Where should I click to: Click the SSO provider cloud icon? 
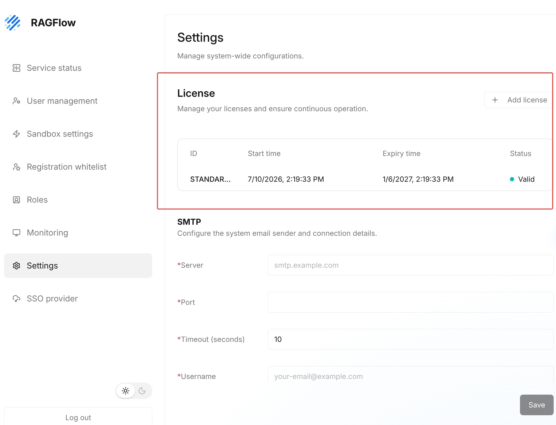pos(16,299)
